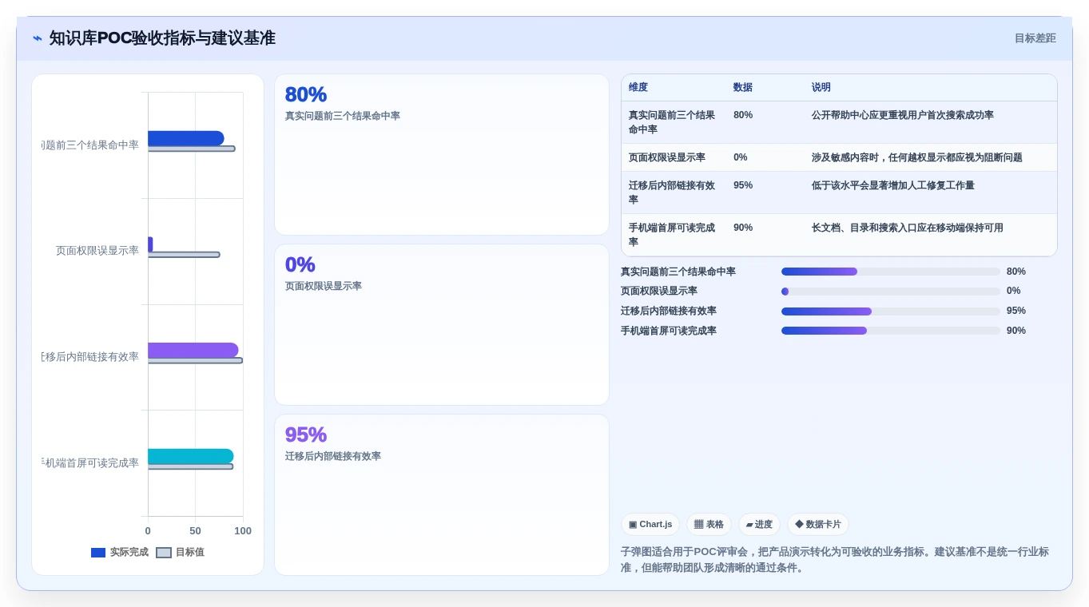Select the 进度 tag chip
1089x607 pixels.
pyautogui.click(x=759, y=525)
